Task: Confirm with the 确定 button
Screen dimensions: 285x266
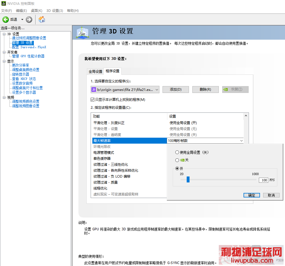Action: [x=252, y=195]
